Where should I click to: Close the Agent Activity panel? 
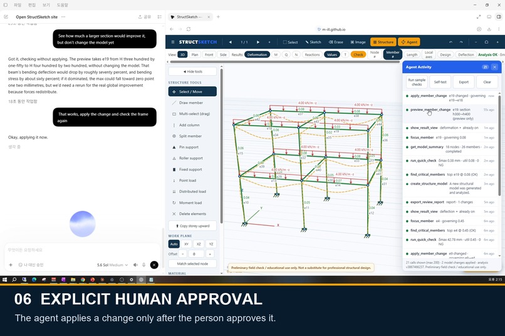click(495, 67)
